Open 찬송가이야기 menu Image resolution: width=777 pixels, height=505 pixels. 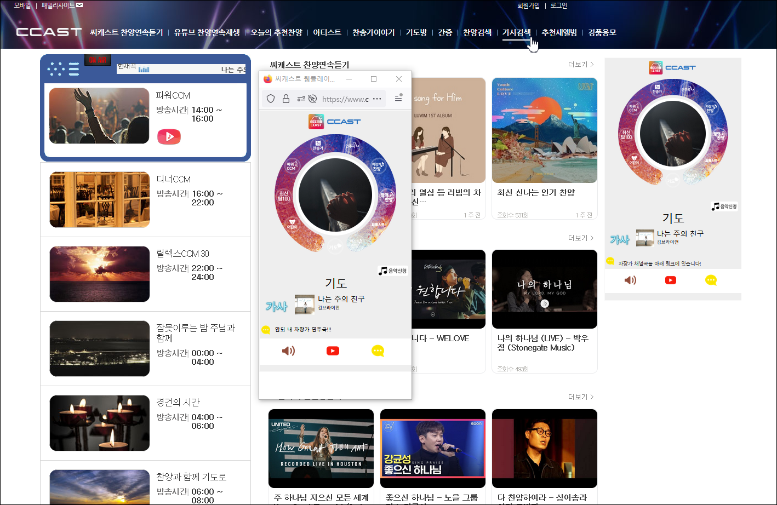[374, 32]
